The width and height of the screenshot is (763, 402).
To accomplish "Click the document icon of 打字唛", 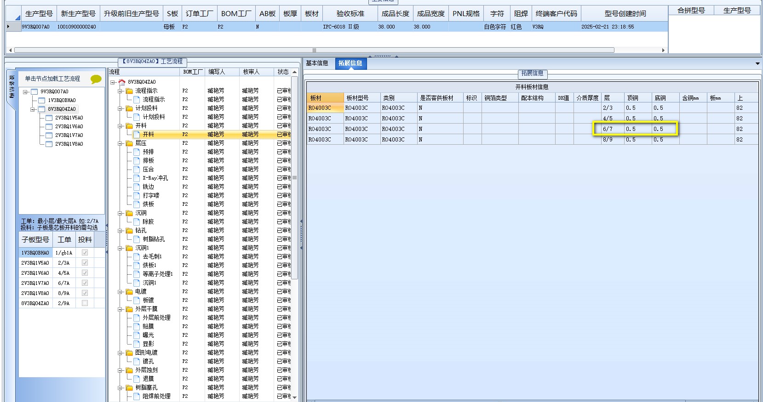I will point(137,195).
